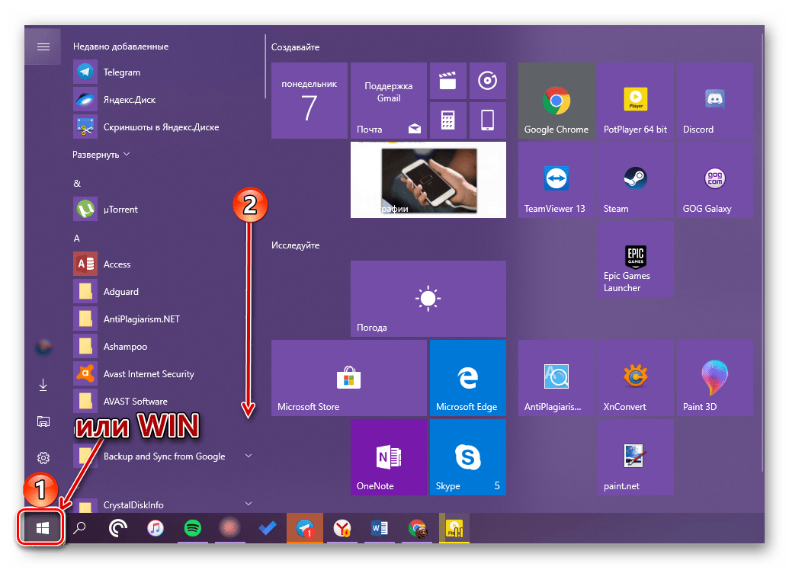Screen dimensions: 789x570
Task: Expand the CrystalDiskInfo folder chevron
Action: 248,504
